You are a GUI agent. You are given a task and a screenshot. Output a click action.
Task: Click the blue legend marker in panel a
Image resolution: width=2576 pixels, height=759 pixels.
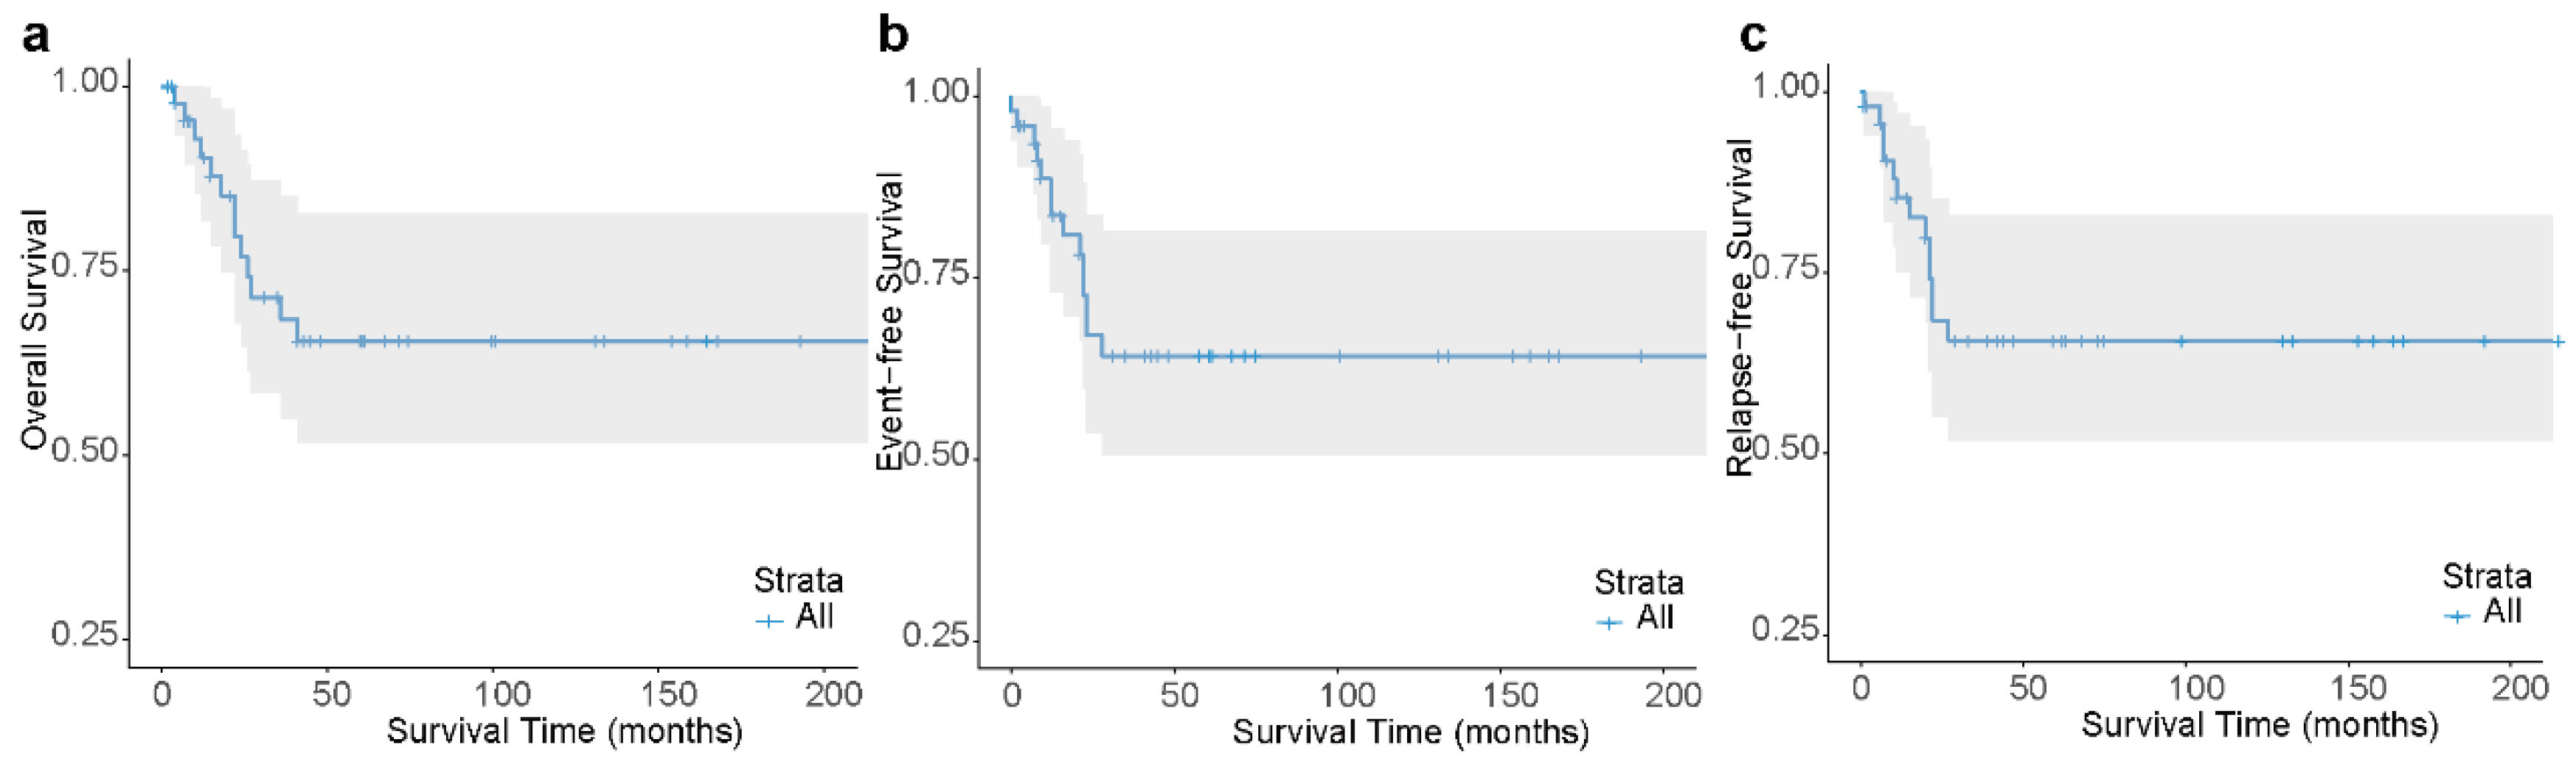[769, 621]
